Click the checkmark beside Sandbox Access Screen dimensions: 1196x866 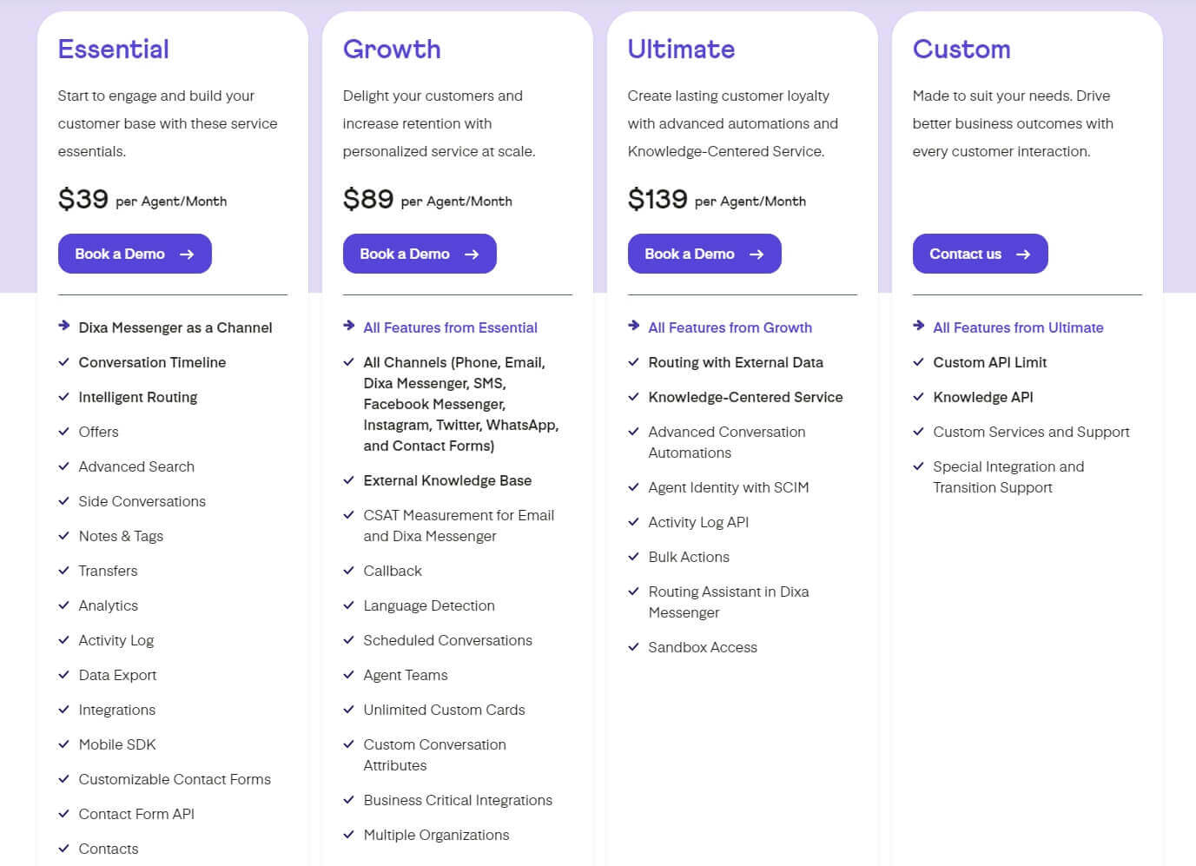pyautogui.click(x=633, y=647)
